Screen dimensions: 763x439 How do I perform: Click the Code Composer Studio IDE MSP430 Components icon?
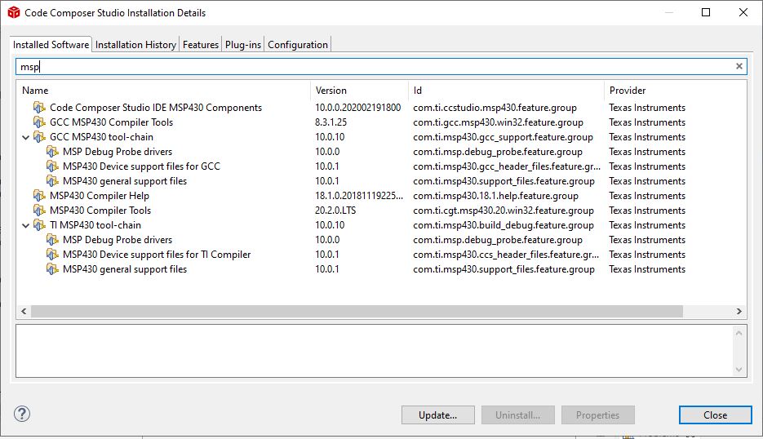pos(39,108)
